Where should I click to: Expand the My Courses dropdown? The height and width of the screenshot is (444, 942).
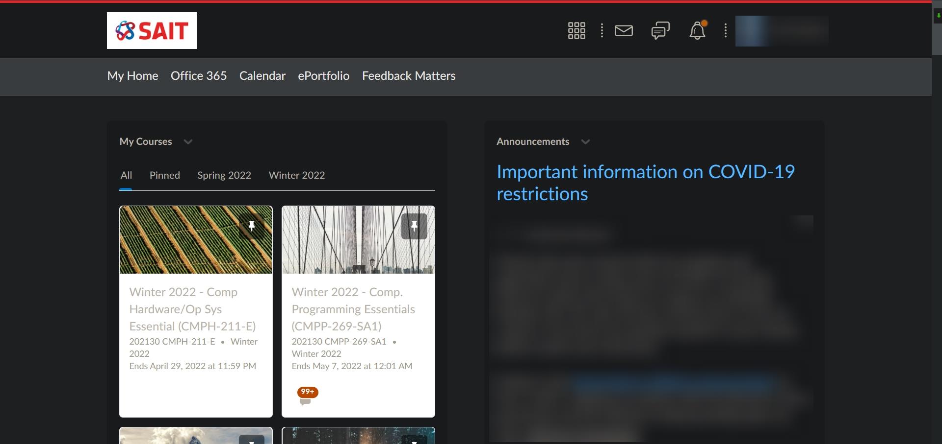(188, 142)
